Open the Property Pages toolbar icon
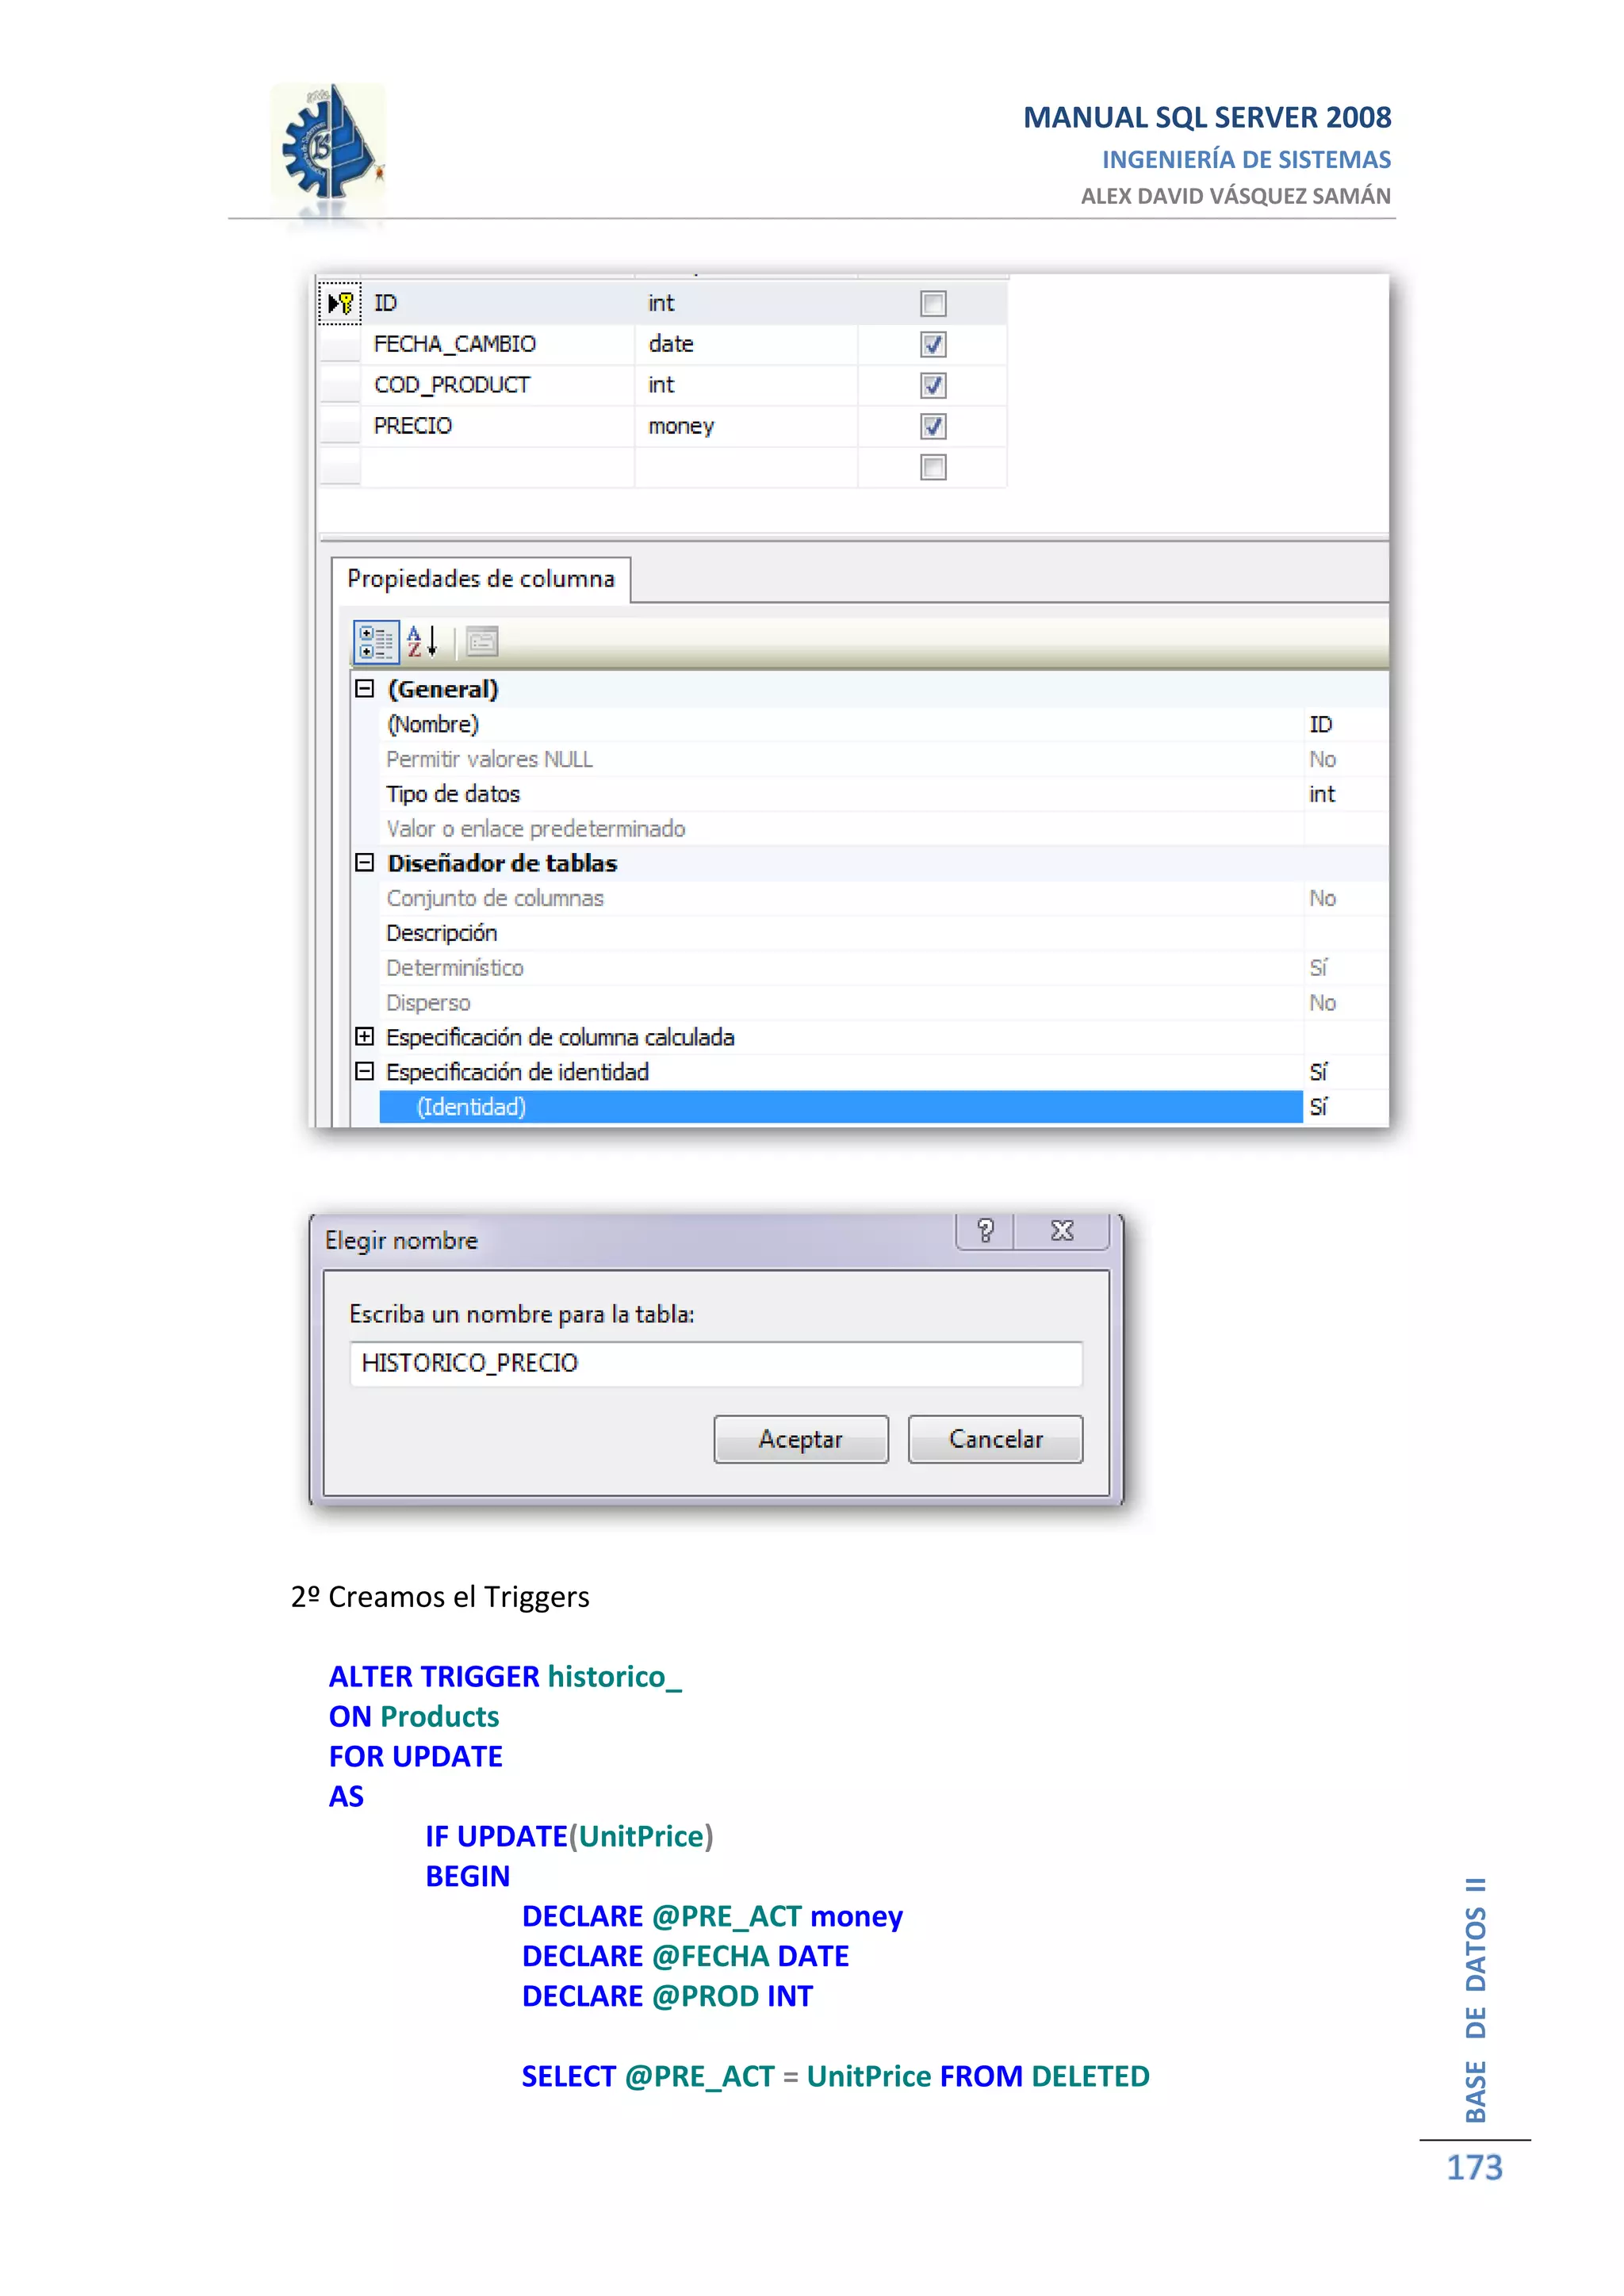Viewport: 1624px width, 2296px height. click(482, 641)
